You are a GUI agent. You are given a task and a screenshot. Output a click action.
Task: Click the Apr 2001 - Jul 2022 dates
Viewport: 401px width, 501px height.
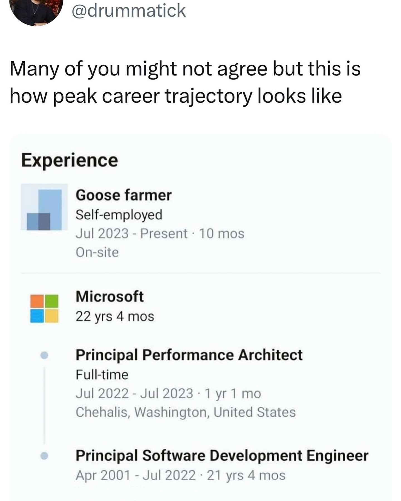tap(136, 475)
